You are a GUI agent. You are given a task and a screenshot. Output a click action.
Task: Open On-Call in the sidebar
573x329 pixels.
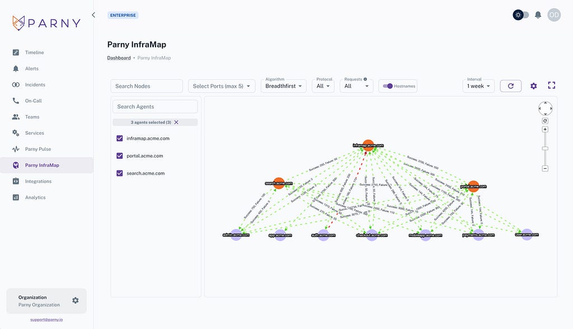pos(33,101)
